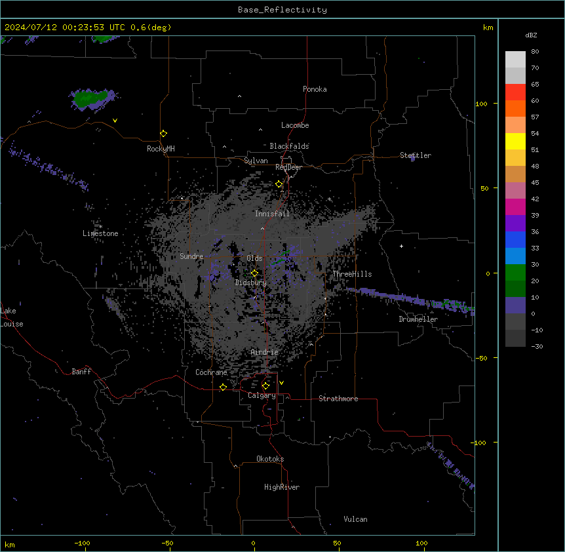Click the Innisfail city label
The width and height of the screenshot is (565, 552).
tap(272, 214)
